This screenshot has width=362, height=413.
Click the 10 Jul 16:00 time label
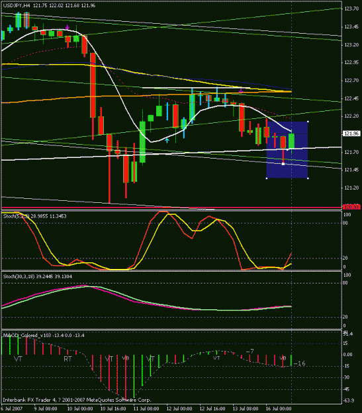pos(113,408)
